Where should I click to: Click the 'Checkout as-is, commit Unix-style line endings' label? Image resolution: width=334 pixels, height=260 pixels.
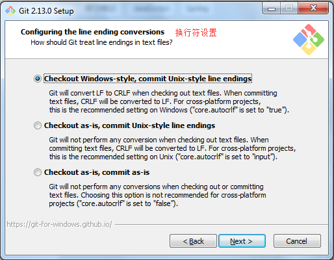(x=129, y=125)
